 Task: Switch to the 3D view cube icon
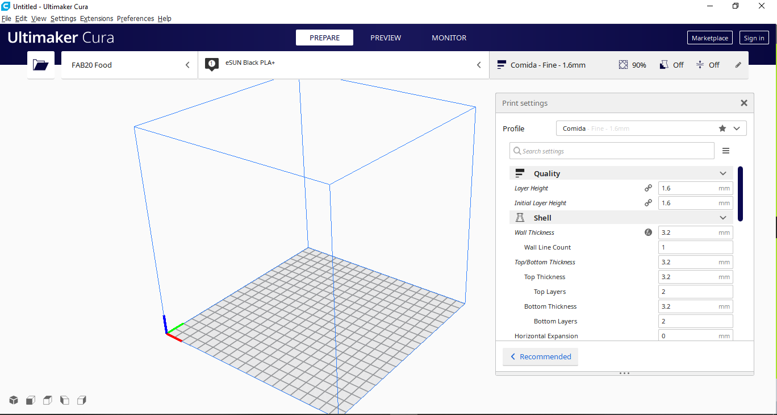14,400
